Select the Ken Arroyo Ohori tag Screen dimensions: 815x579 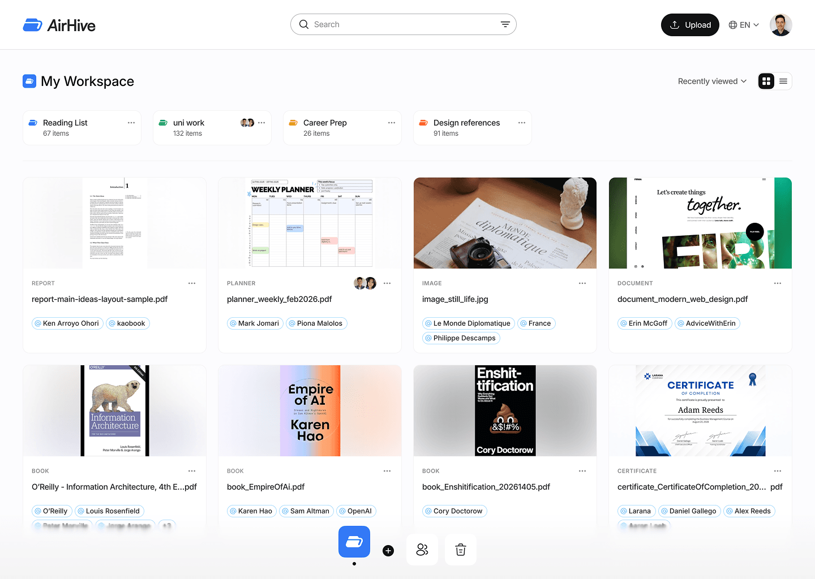[x=67, y=323]
